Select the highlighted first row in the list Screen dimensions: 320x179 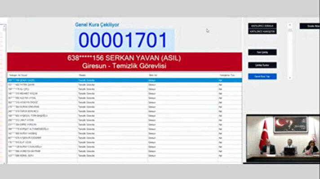(124, 80)
